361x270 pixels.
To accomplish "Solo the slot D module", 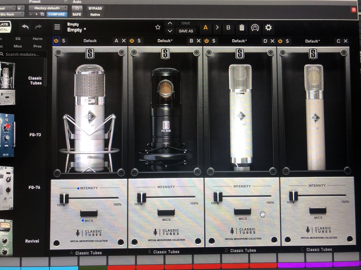I will point(214,40).
